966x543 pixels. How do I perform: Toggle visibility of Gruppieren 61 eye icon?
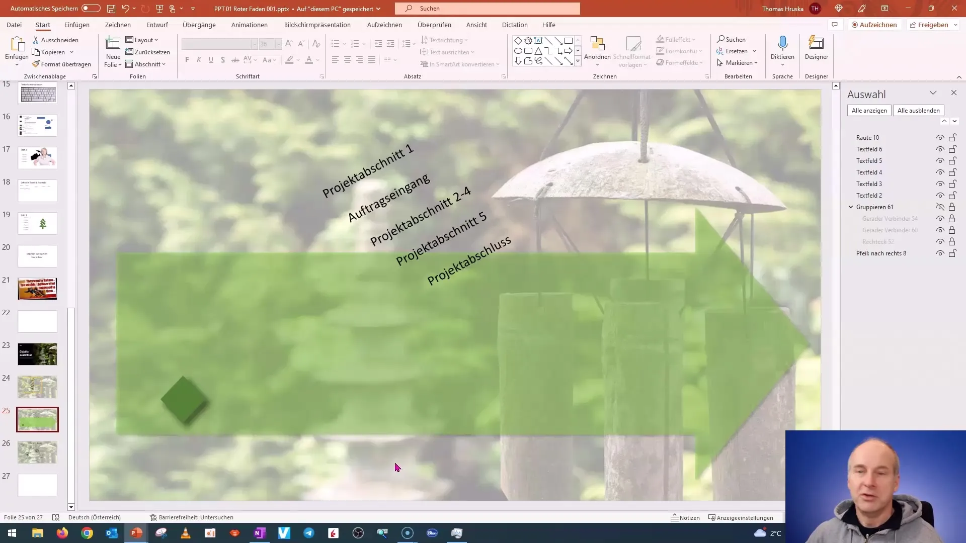[x=940, y=206]
